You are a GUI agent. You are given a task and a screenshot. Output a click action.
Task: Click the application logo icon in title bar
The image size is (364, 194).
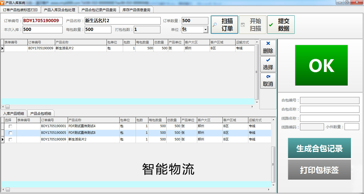2,2
